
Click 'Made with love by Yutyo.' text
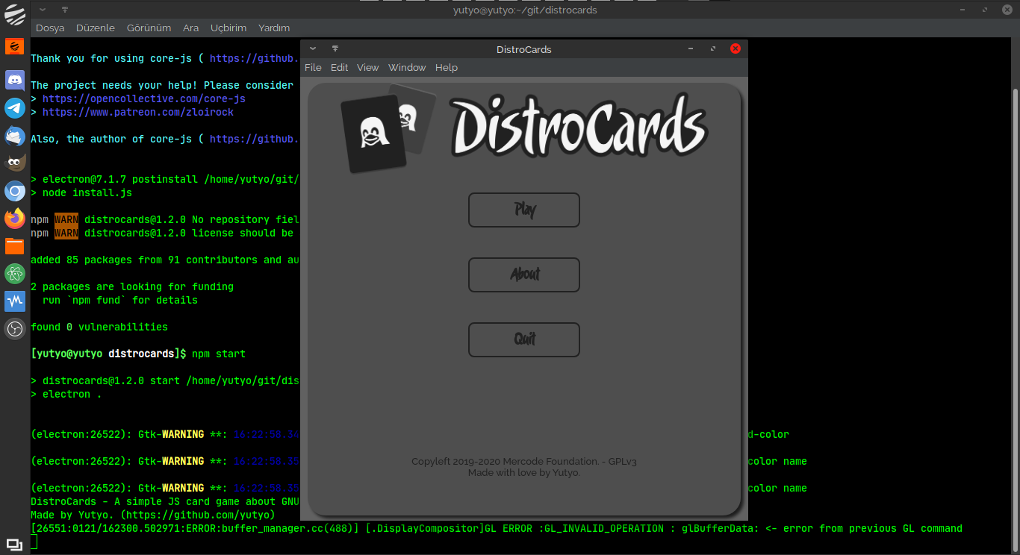pyautogui.click(x=524, y=472)
